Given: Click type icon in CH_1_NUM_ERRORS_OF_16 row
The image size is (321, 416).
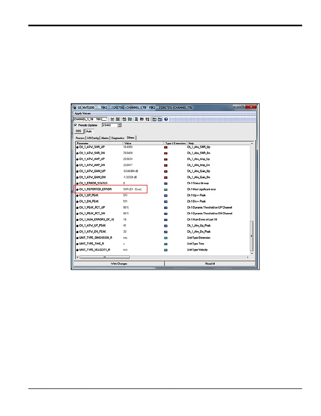Looking at the screenshot, I should [166, 220].
